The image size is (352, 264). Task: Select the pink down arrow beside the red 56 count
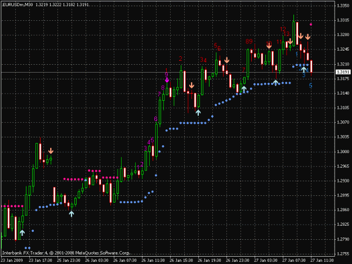coord(227,60)
